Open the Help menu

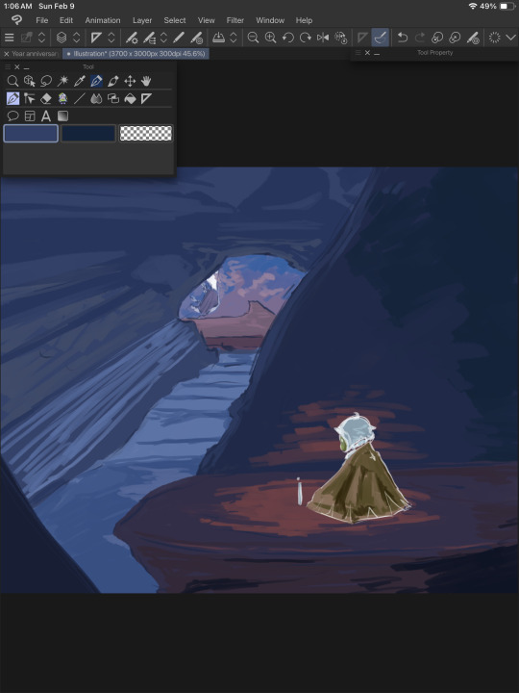point(304,20)
